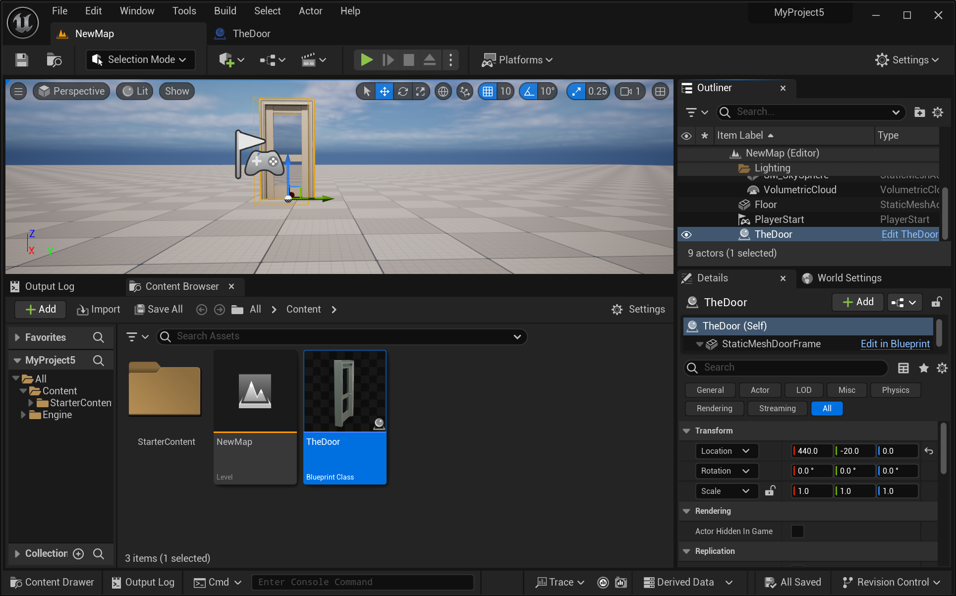The height and width of the screenshot is (596, 956).
Task: Select TheDoor Blueprint Class thumbnail
Action: [345, 417]
